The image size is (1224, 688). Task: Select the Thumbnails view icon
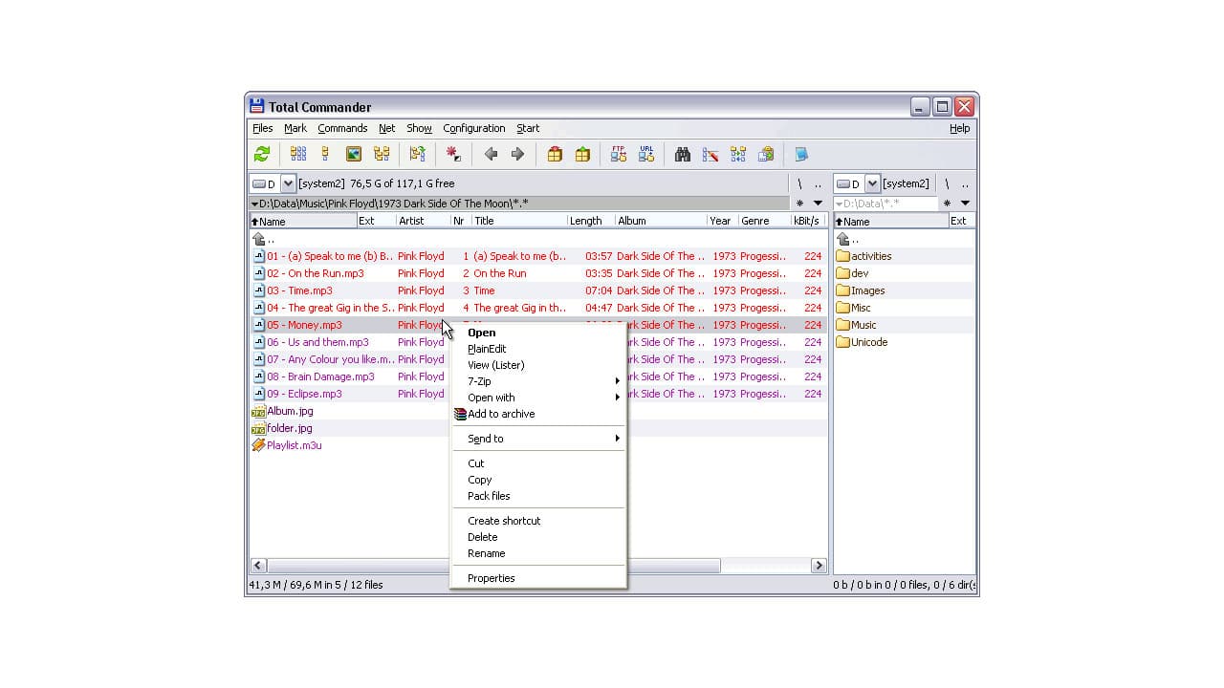353,154
